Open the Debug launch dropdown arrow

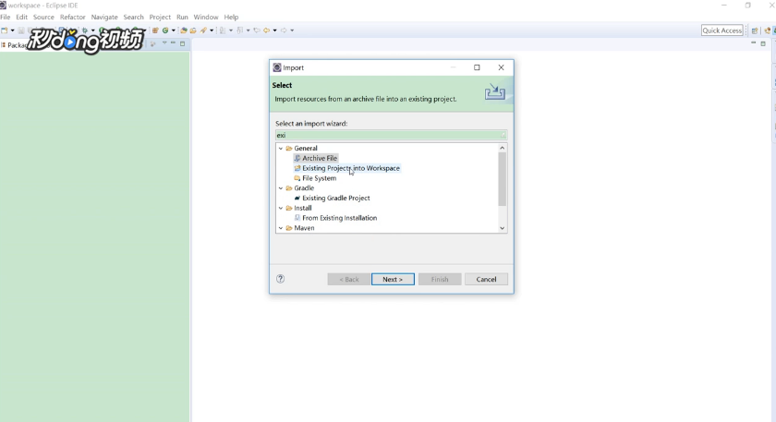point(92,30)
